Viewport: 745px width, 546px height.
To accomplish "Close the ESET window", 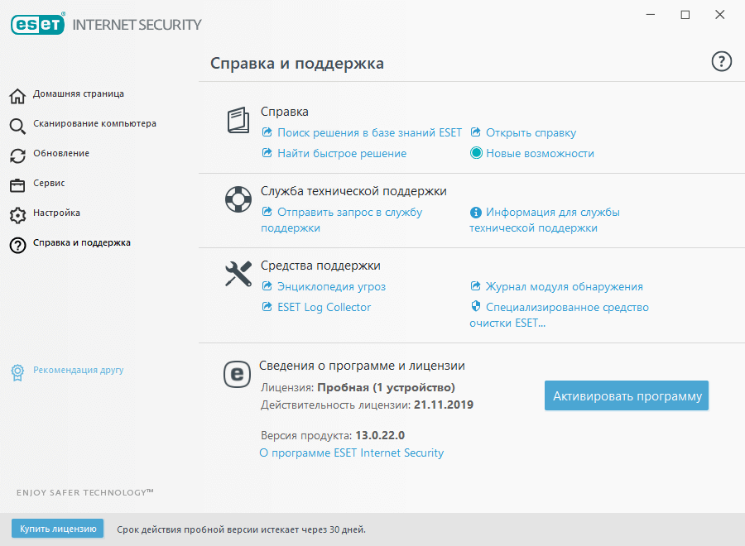I will pos(720,15).
